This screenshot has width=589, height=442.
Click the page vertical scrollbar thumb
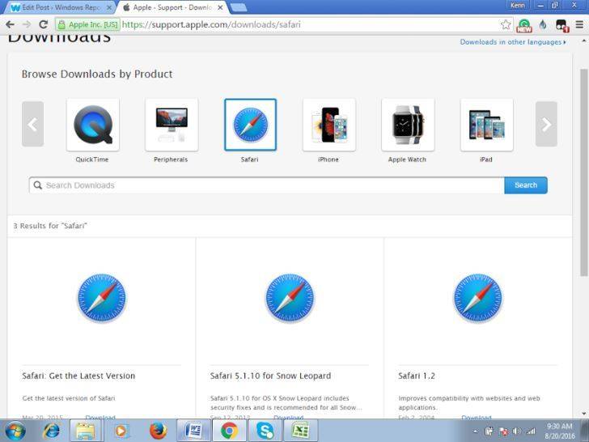click(x=583, y=173)
